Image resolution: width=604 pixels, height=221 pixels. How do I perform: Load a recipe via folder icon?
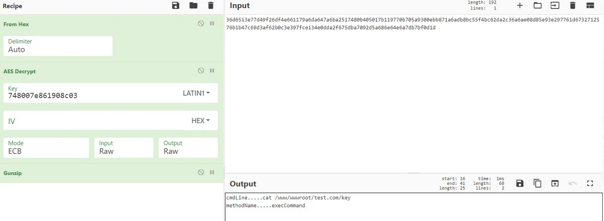tap(193, 6)
